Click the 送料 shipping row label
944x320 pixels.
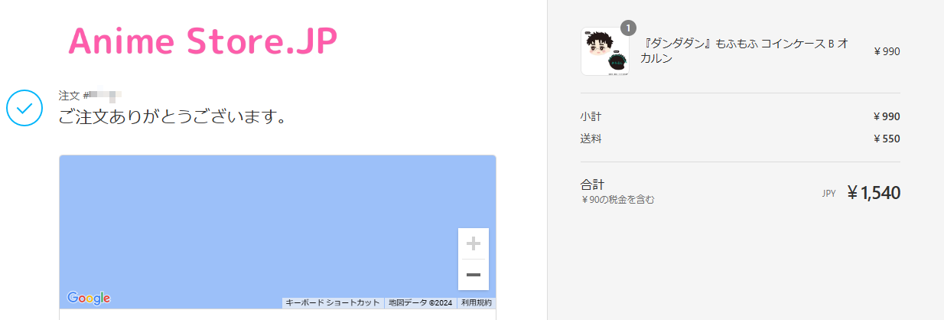(x=591, y=139)
